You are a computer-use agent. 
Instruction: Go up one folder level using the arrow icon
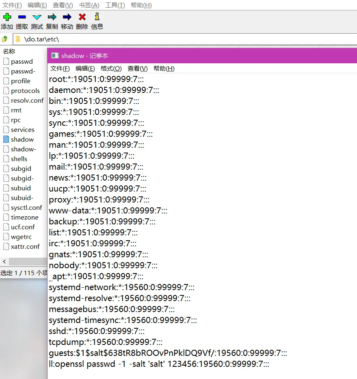coord(5,39)
